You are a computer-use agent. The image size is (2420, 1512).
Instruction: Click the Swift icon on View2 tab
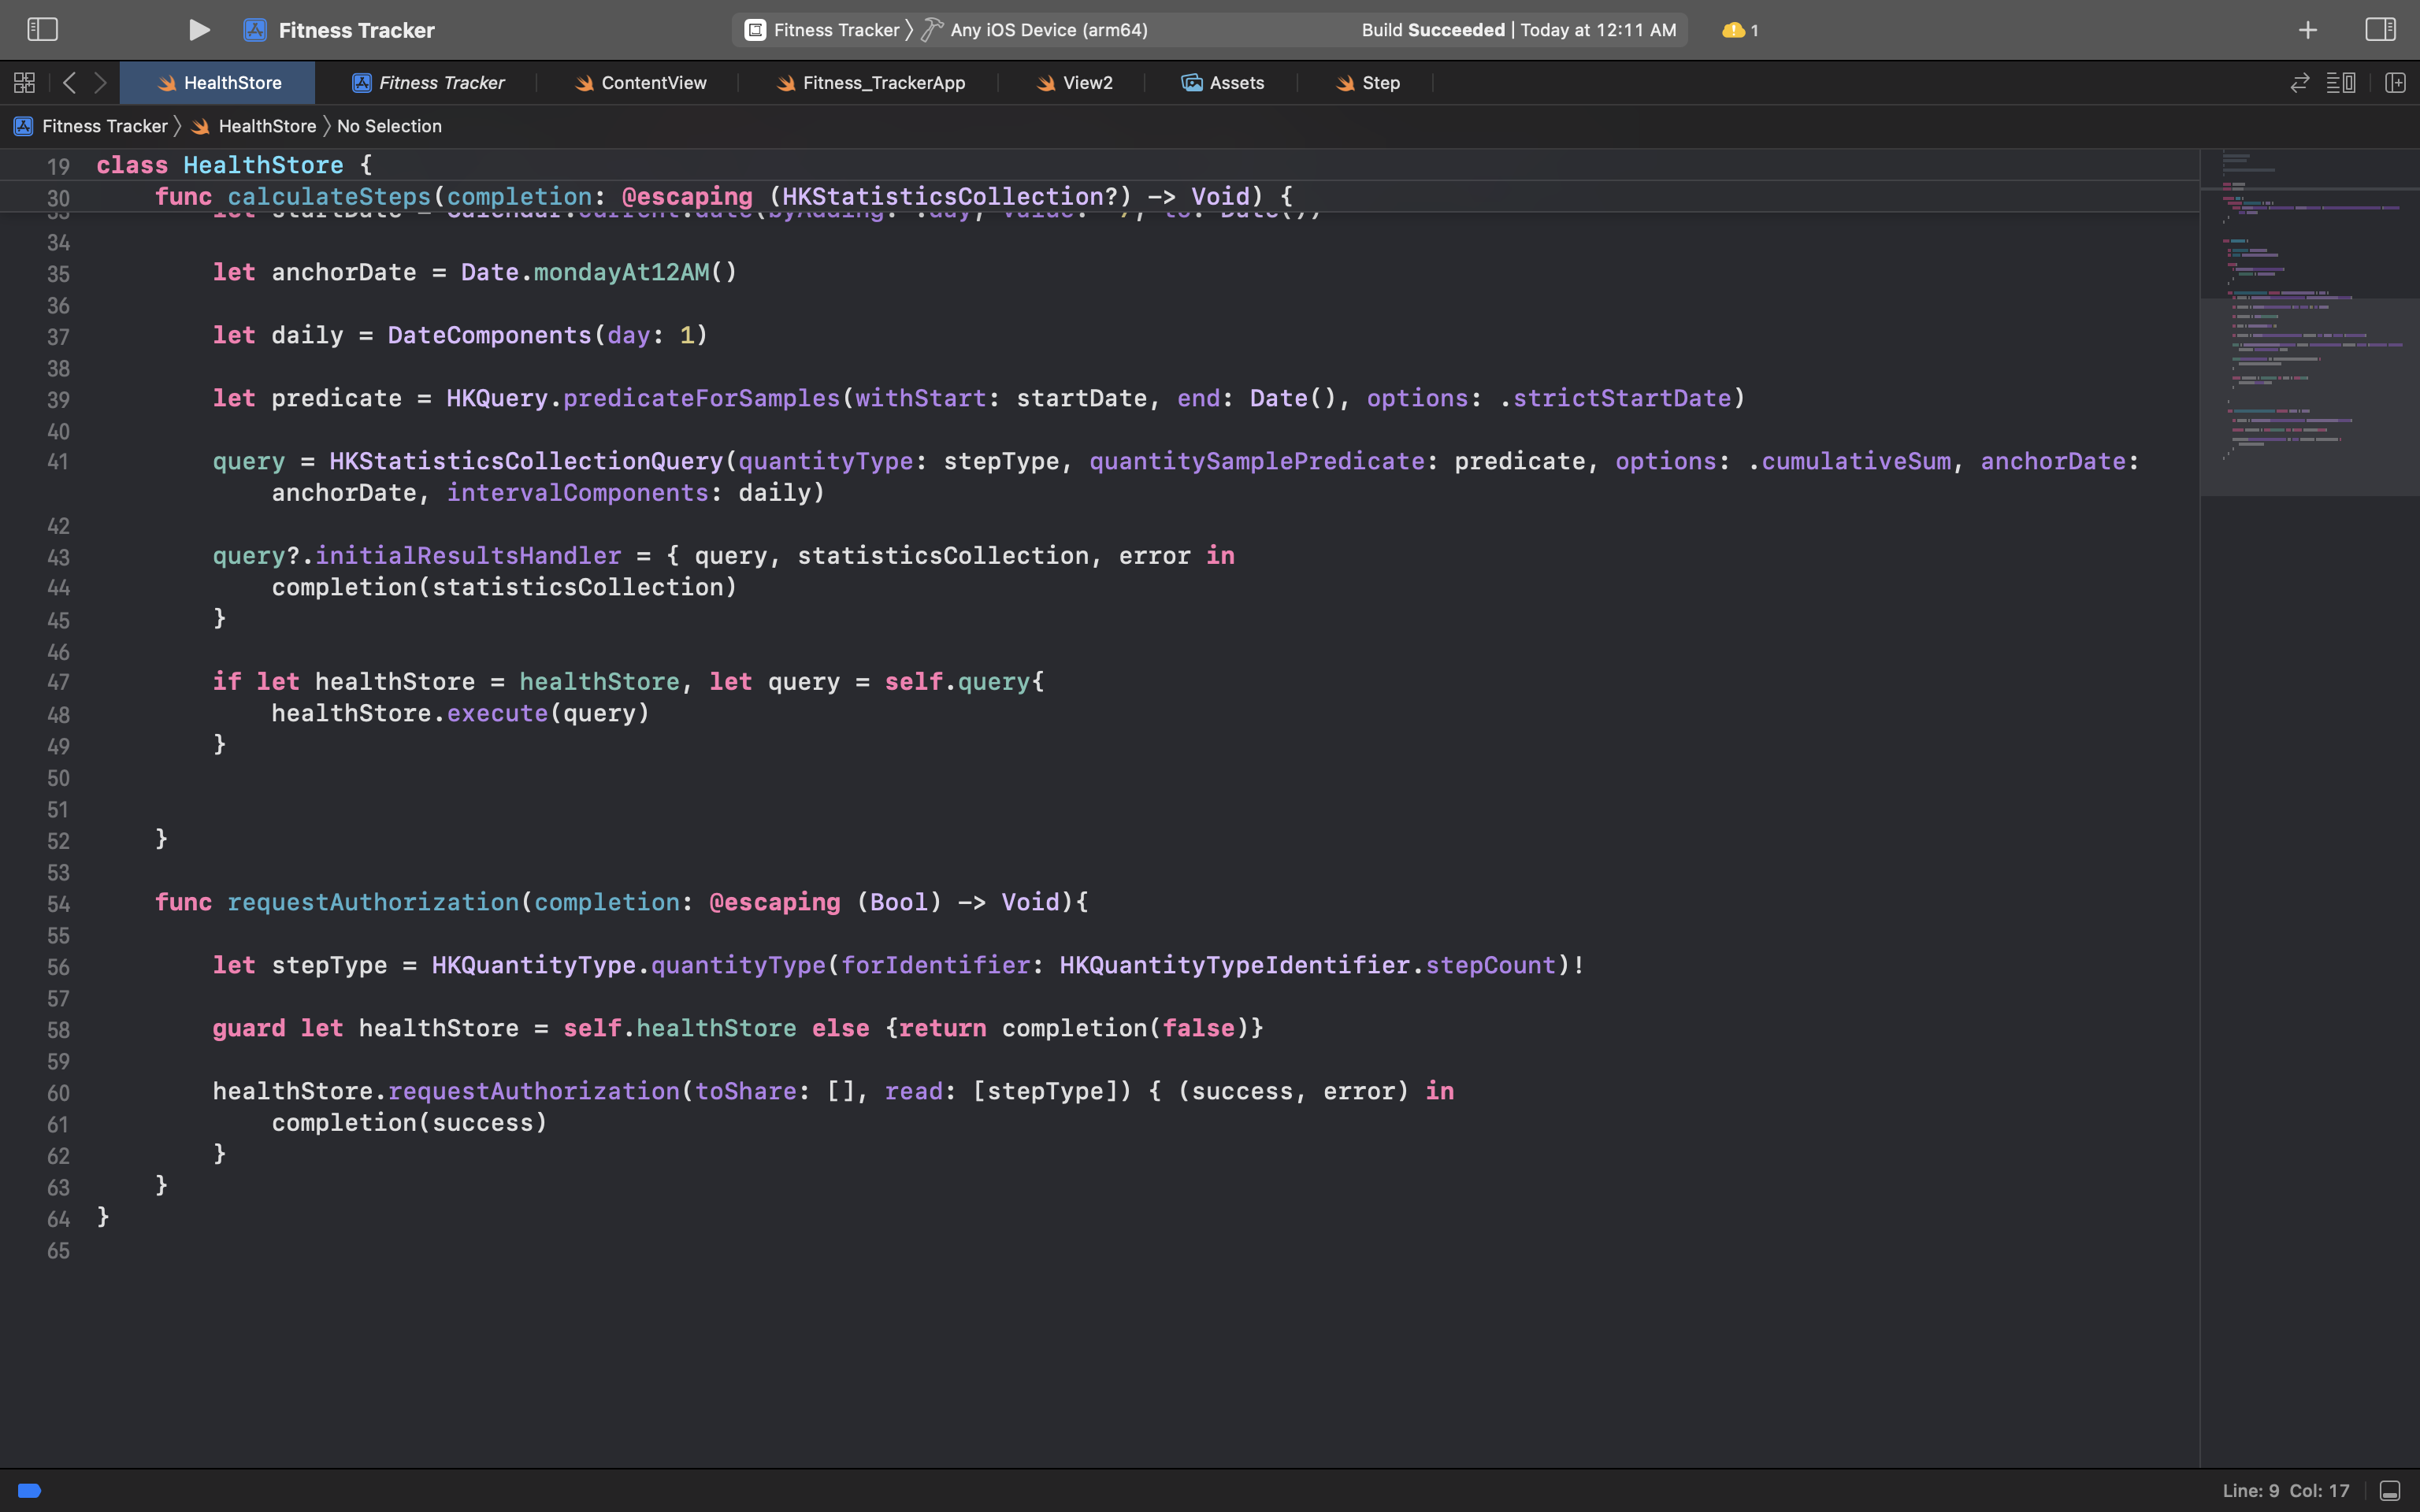(x=1046, y=83)
